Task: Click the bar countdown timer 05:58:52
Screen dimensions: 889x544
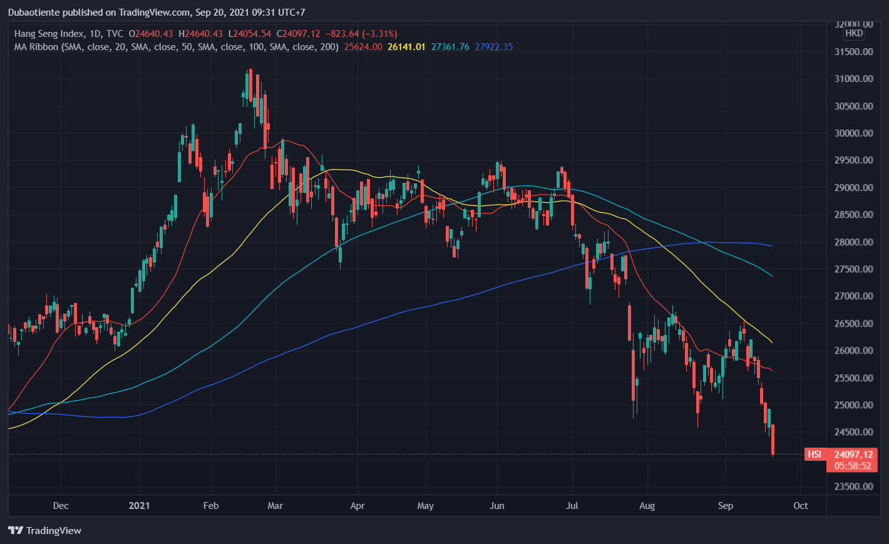Action: (853, 466)
